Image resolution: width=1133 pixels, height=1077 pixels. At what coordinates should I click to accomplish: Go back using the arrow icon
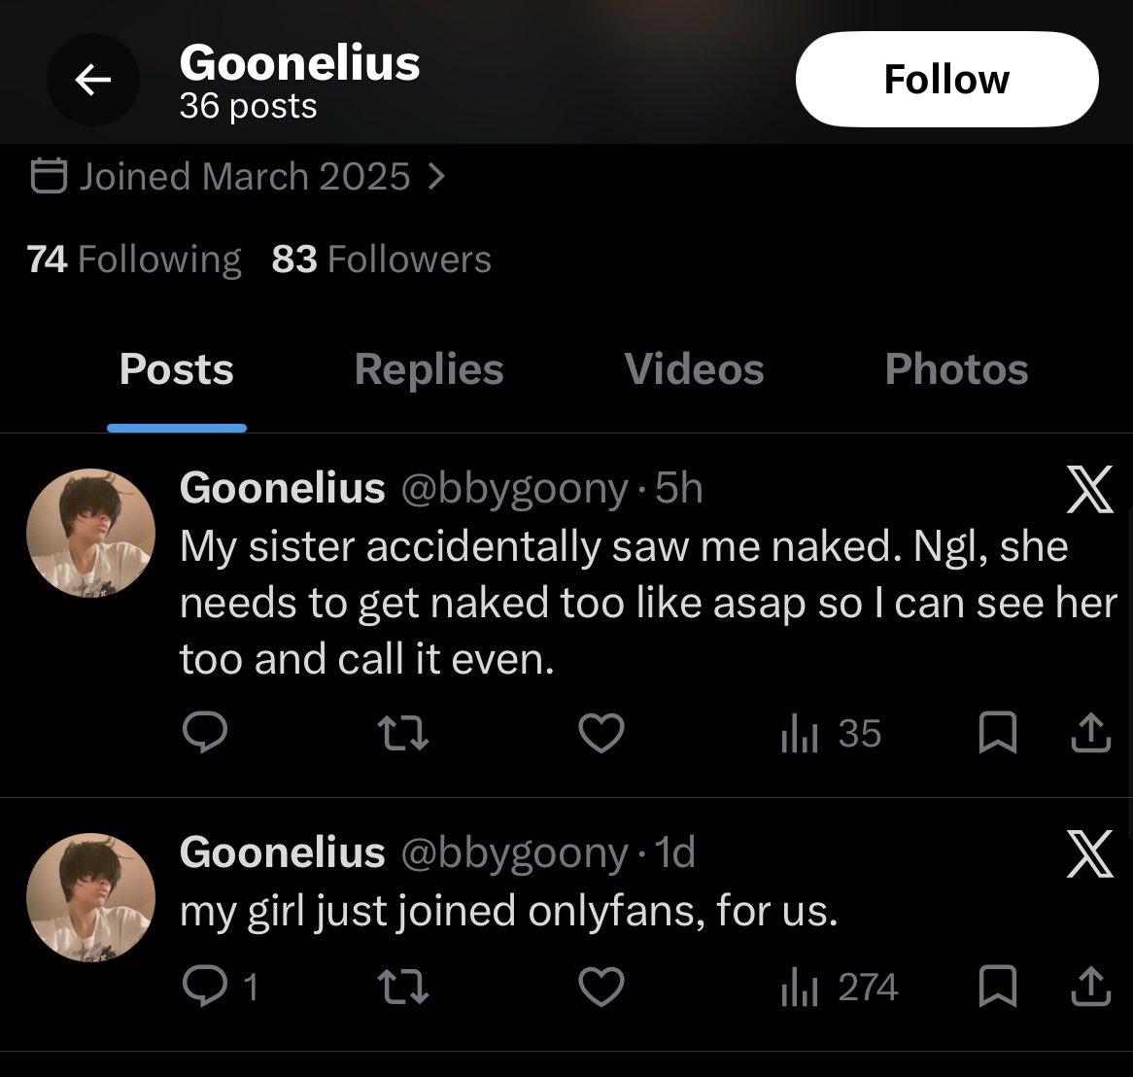tap(93, 80)
